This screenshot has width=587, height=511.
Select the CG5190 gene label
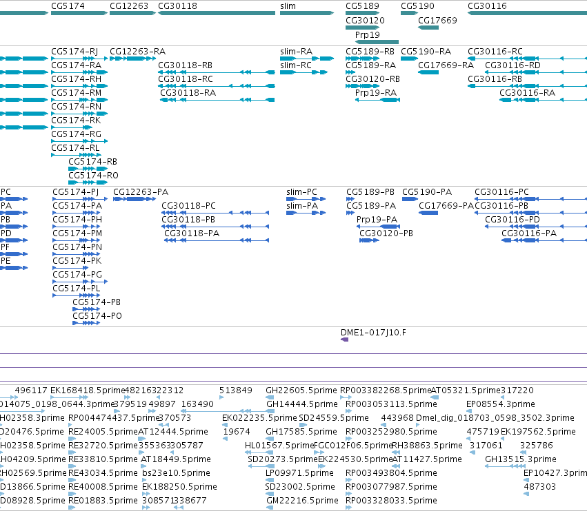pyautogui.click(x=417, y=6)
